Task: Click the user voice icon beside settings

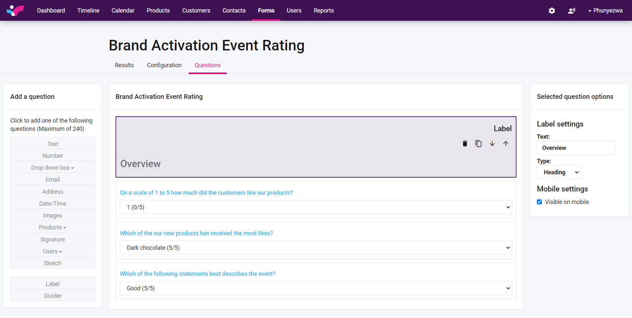Action: pyautogui.click(x=571, y=11)
